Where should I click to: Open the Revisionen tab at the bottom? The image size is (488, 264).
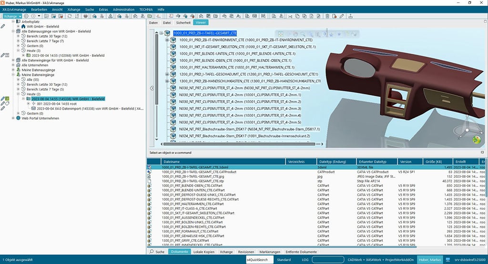(x=246, y=252)
